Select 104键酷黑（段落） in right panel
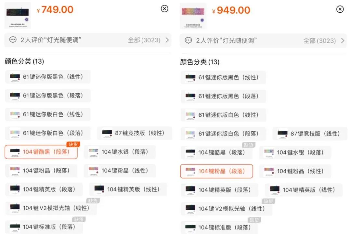The width and height of the screenshot is (351, 234). [216, 152]
